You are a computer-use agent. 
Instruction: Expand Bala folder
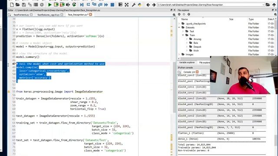pos(187,43)
